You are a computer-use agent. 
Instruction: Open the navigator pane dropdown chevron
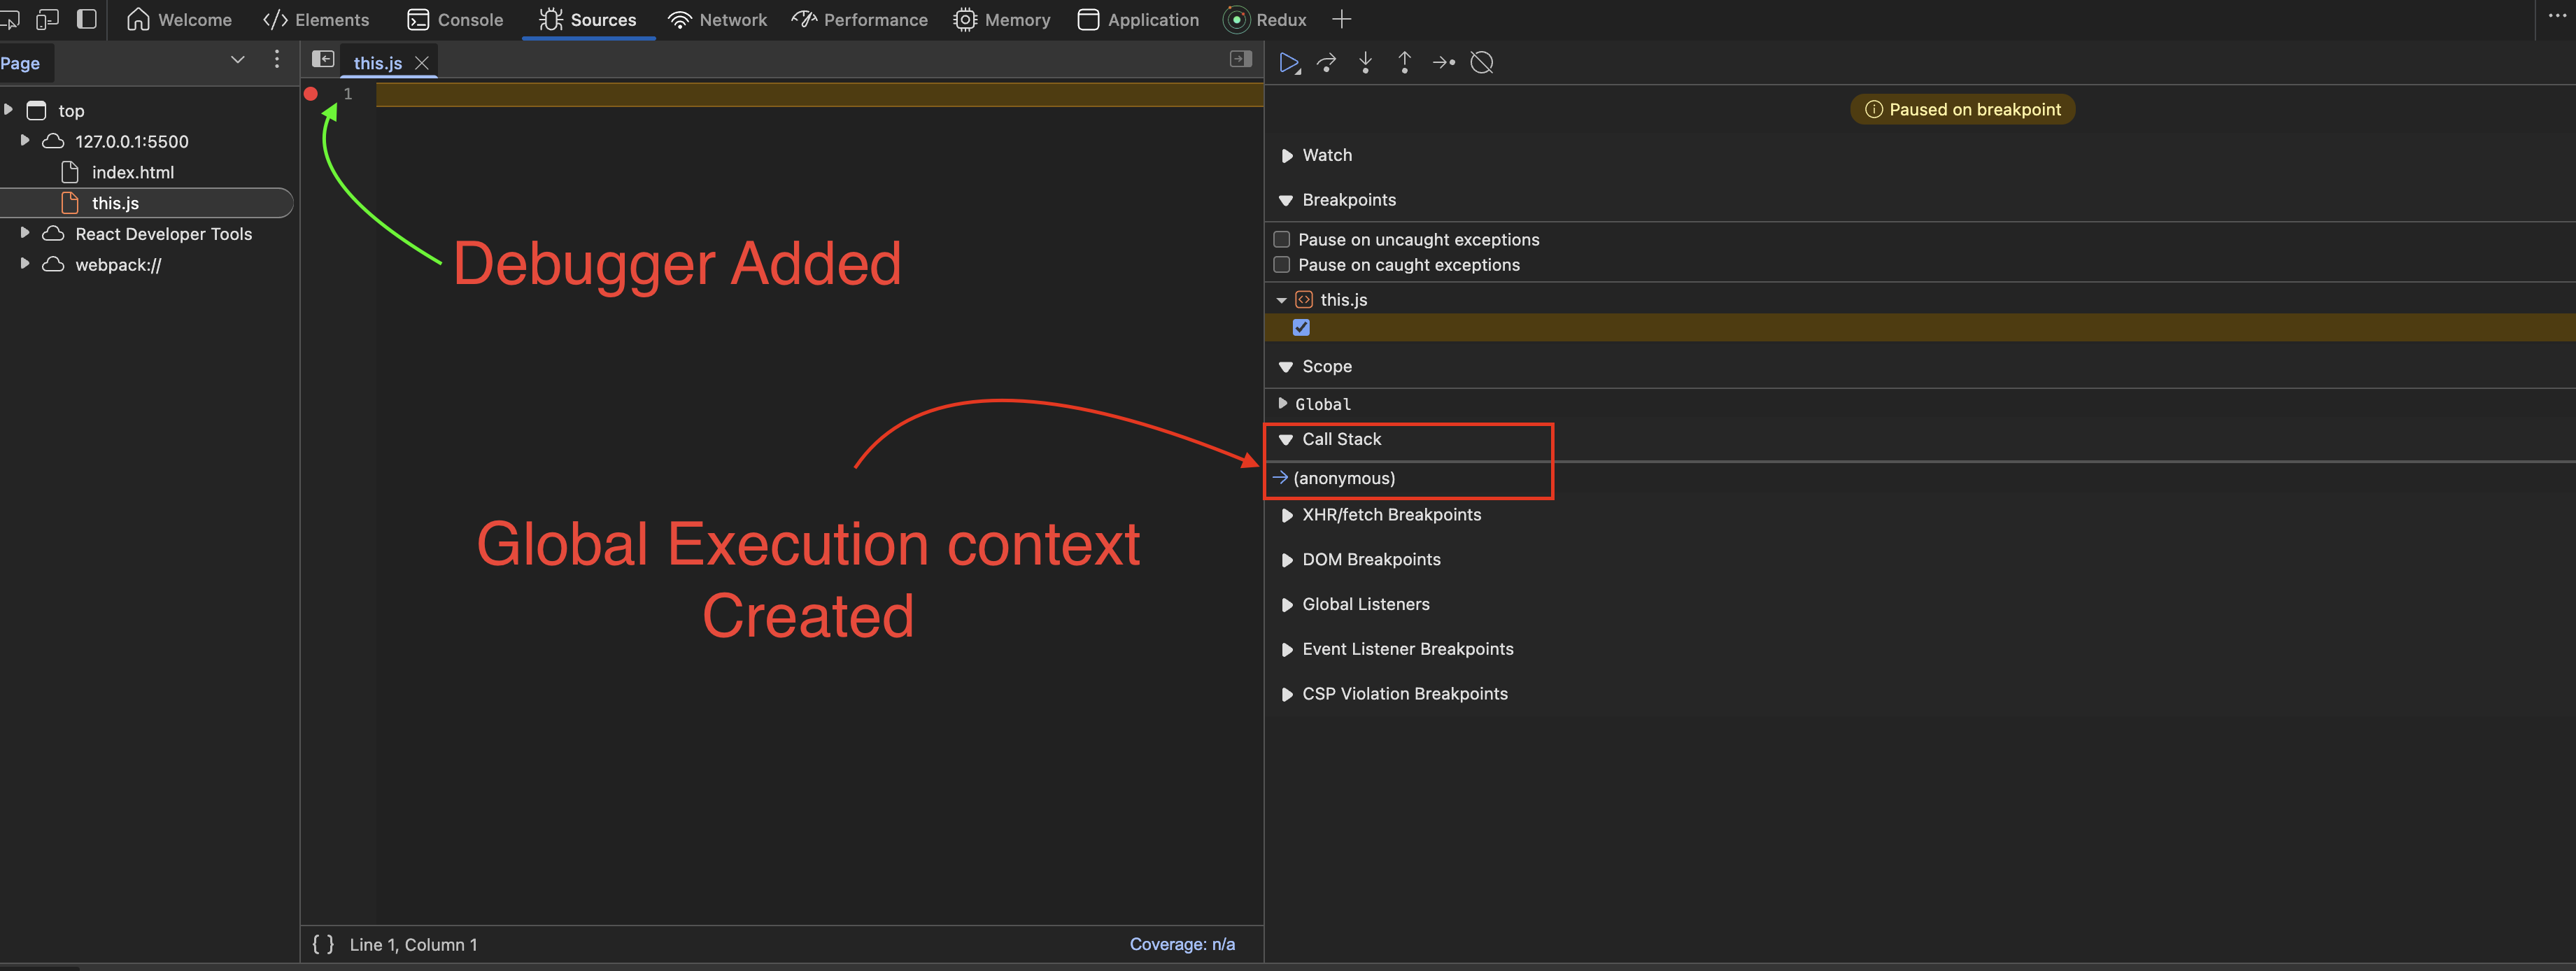[x=238, y=60]
